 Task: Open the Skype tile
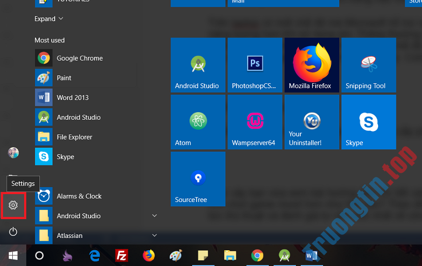pos(368,122)
